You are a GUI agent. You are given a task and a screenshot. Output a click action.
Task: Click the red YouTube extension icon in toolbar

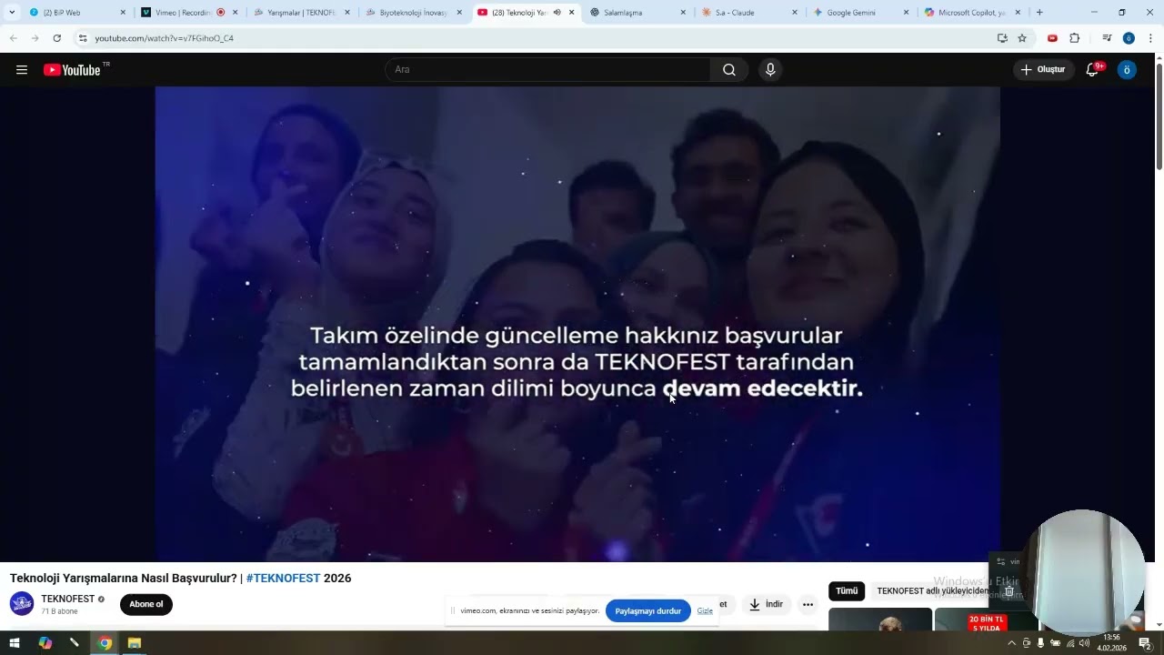click(1052, 38)
